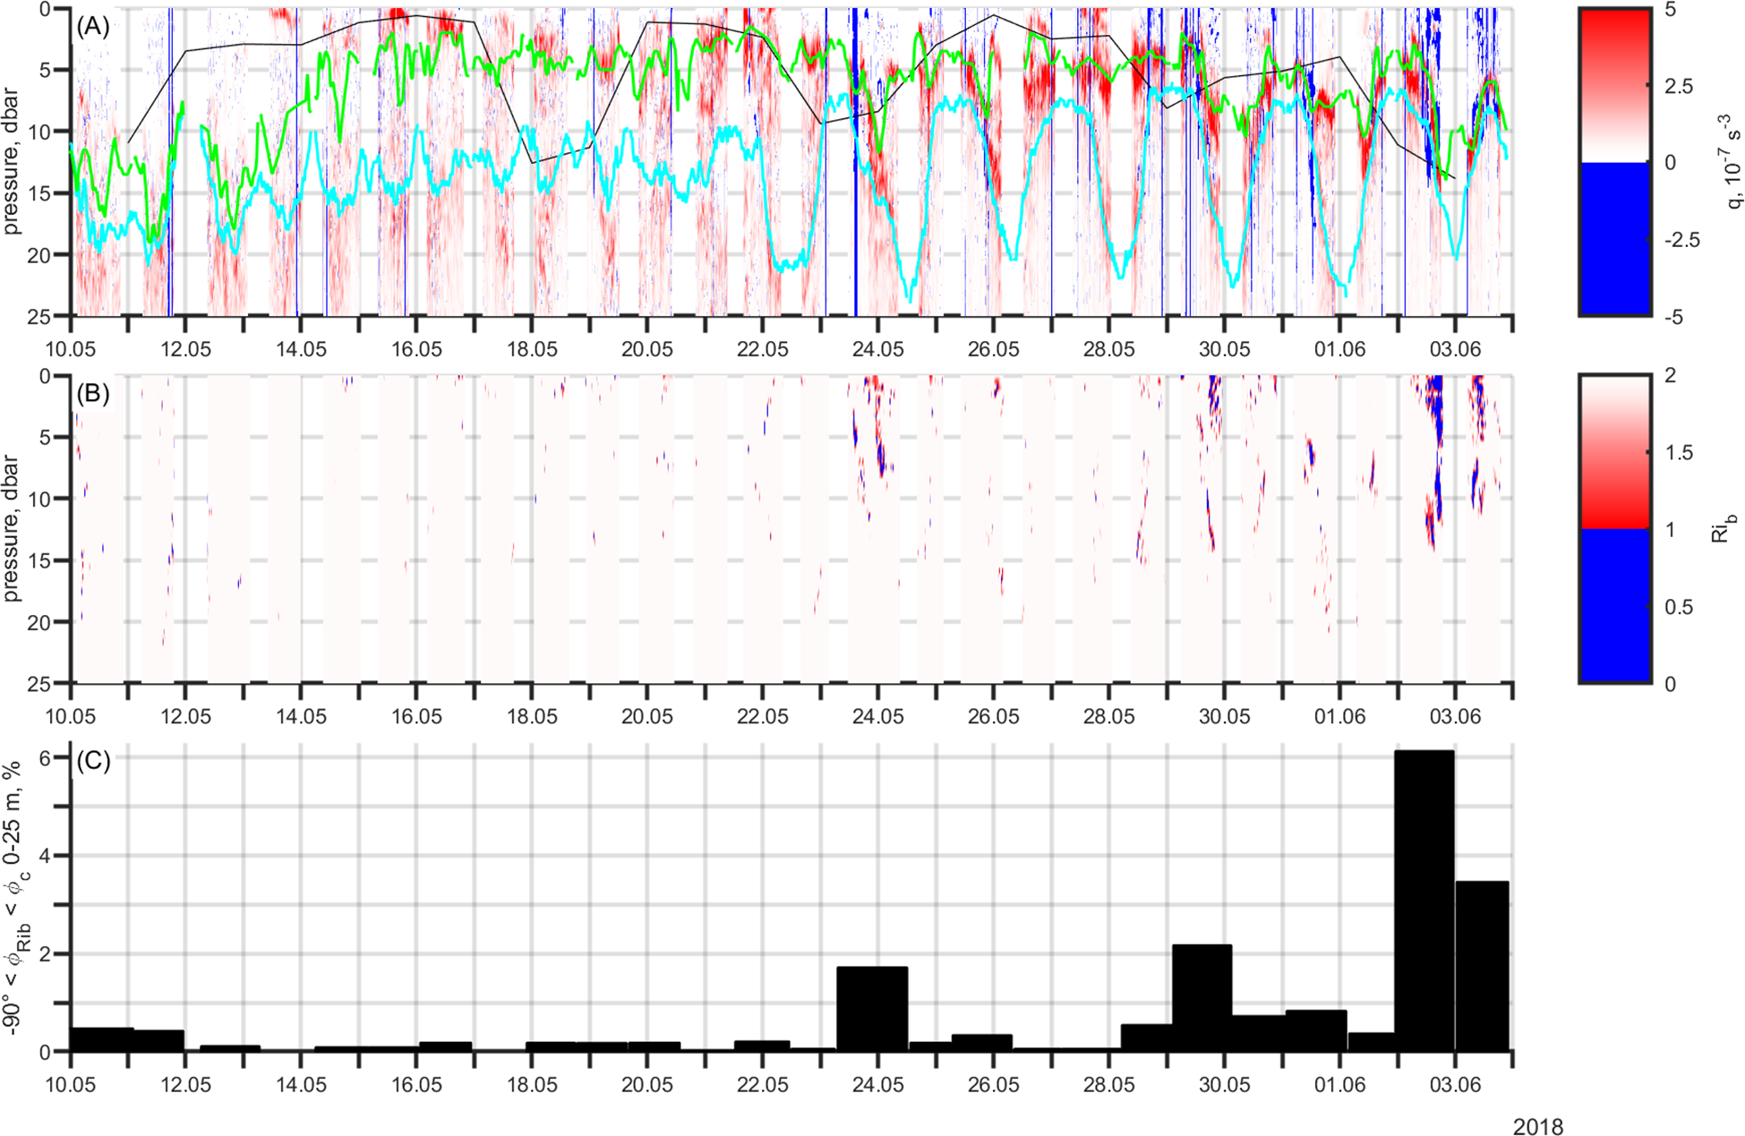1745x1136 pixels.
Task: Click the 30.05 black bar in panel C
Action: click(x=1202, y=997)
